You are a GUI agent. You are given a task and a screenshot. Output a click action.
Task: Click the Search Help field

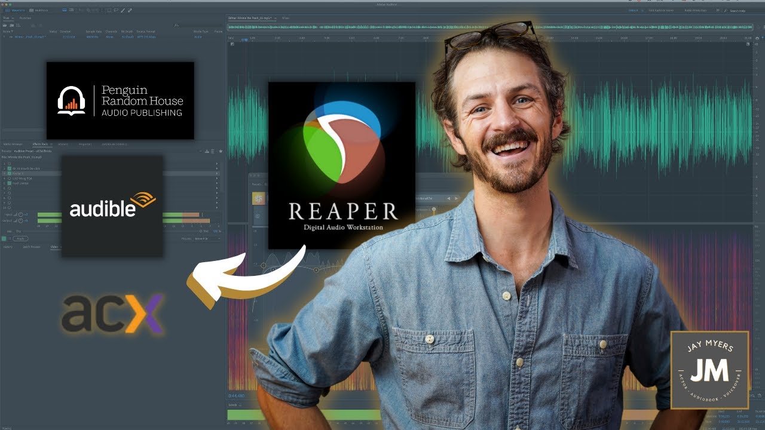[x=742, y=11]
